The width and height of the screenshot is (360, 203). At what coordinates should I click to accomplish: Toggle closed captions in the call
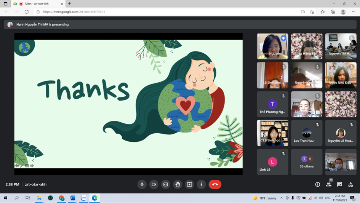(165, 184)
